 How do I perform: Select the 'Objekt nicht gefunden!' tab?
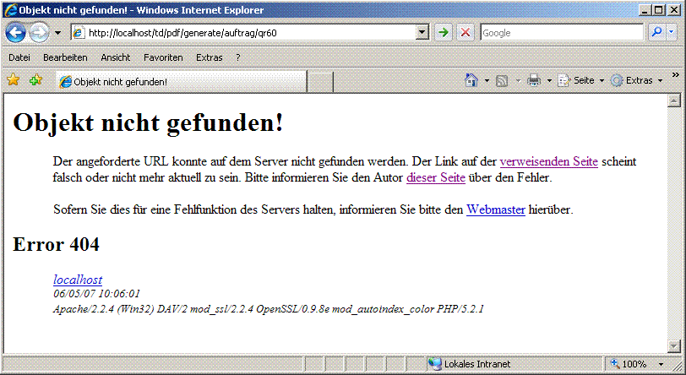[179, 82]
